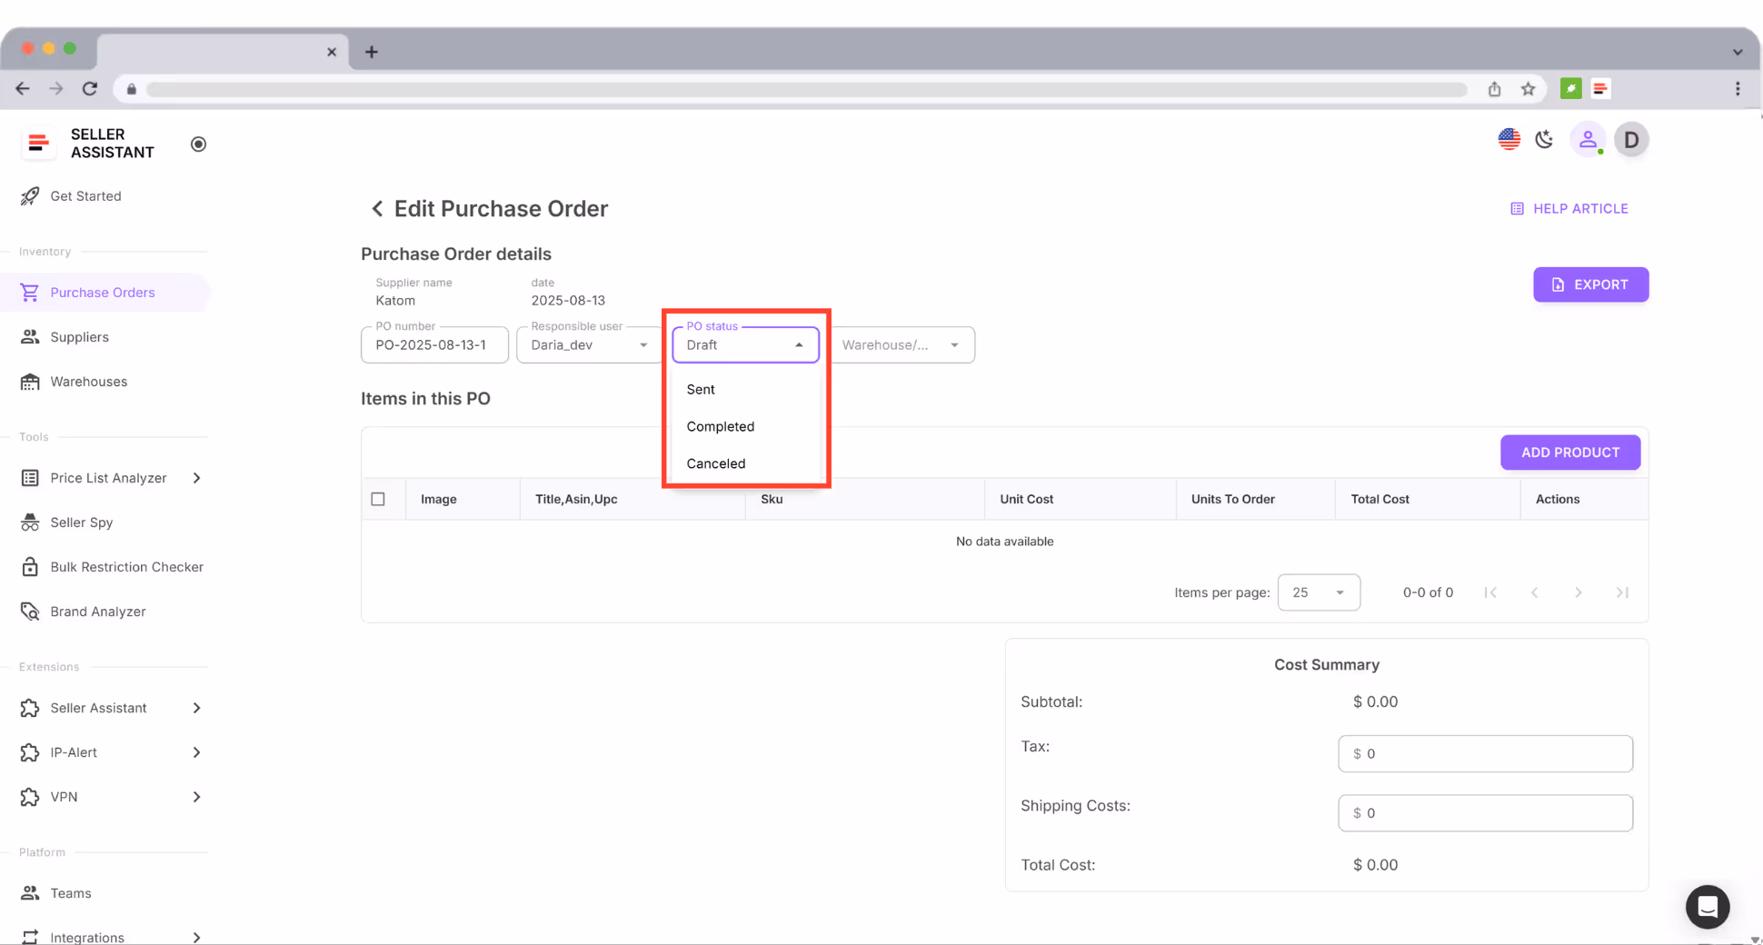This screenshot has height=945, width=1763.
Task: Open the Responsible user dropdown
Action: (x=589, y=345)
